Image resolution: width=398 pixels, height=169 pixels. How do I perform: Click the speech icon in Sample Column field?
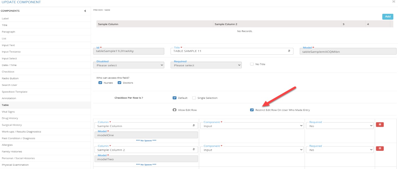[194, 126]
